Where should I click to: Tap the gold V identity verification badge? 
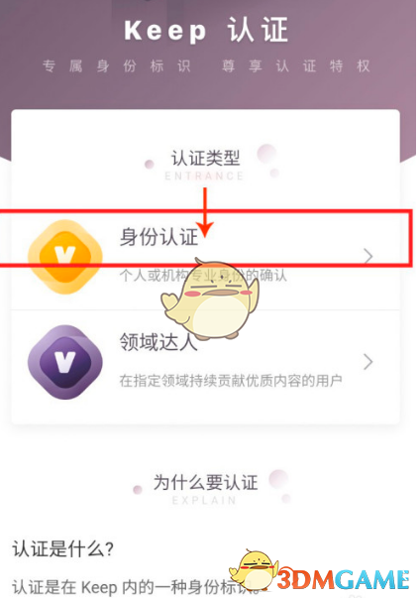(x=65, y=256)
